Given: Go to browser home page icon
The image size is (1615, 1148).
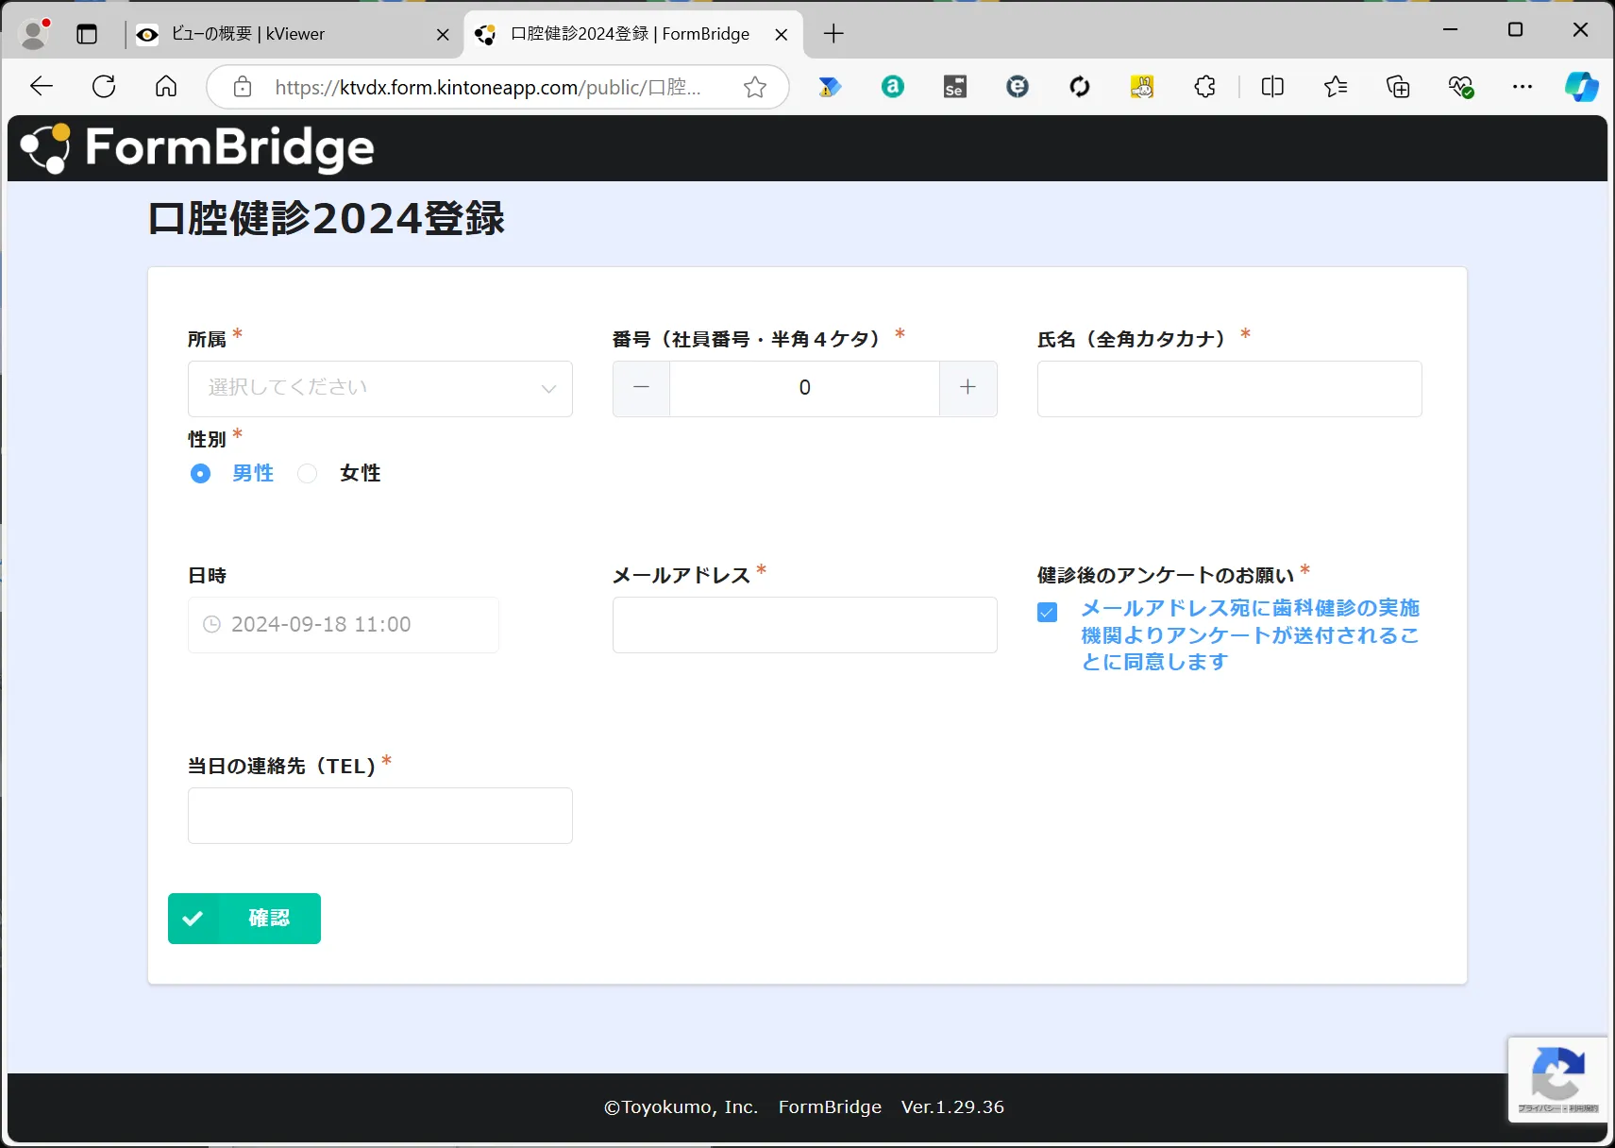Looking at the screenshot, I should click(x=166, y=87).
